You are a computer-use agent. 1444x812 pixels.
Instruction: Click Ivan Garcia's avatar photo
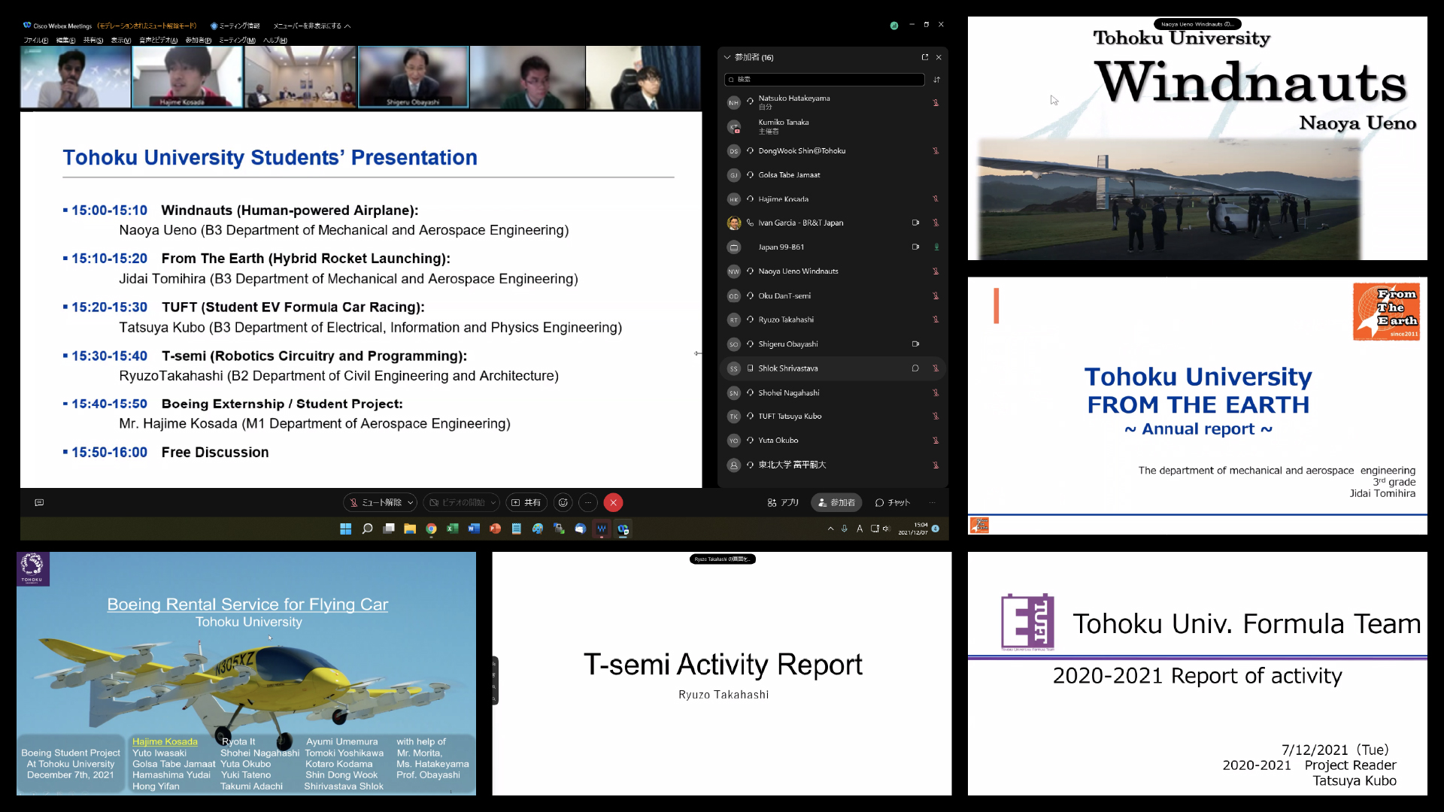point(734,223)
